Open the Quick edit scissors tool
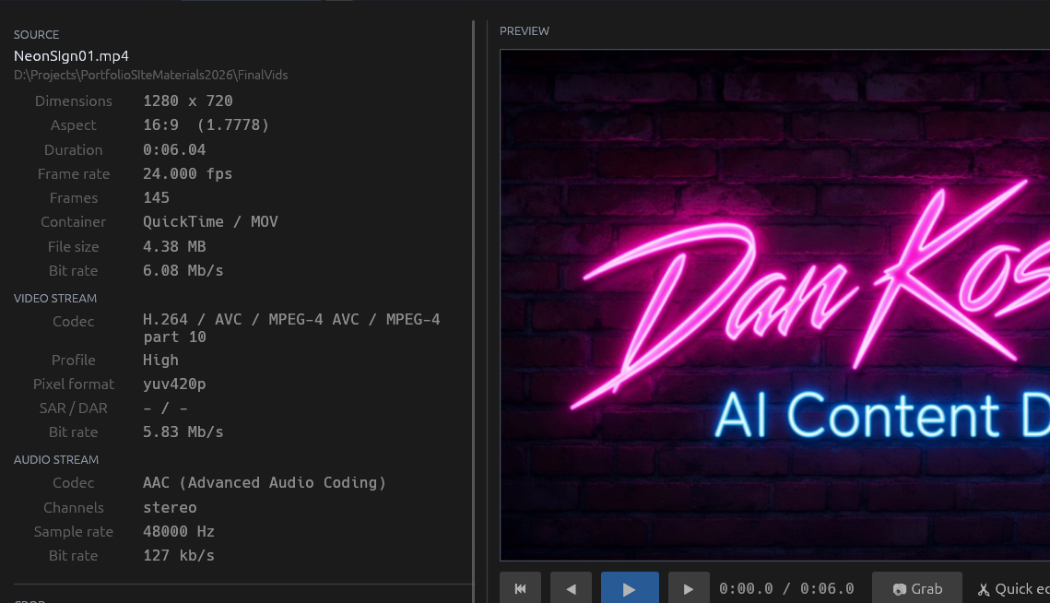 (x=1013, y=589)
